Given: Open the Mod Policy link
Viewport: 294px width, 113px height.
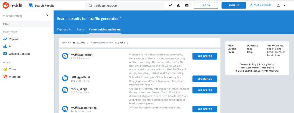Looking at the screenshot, I should [x=268, y=68].
